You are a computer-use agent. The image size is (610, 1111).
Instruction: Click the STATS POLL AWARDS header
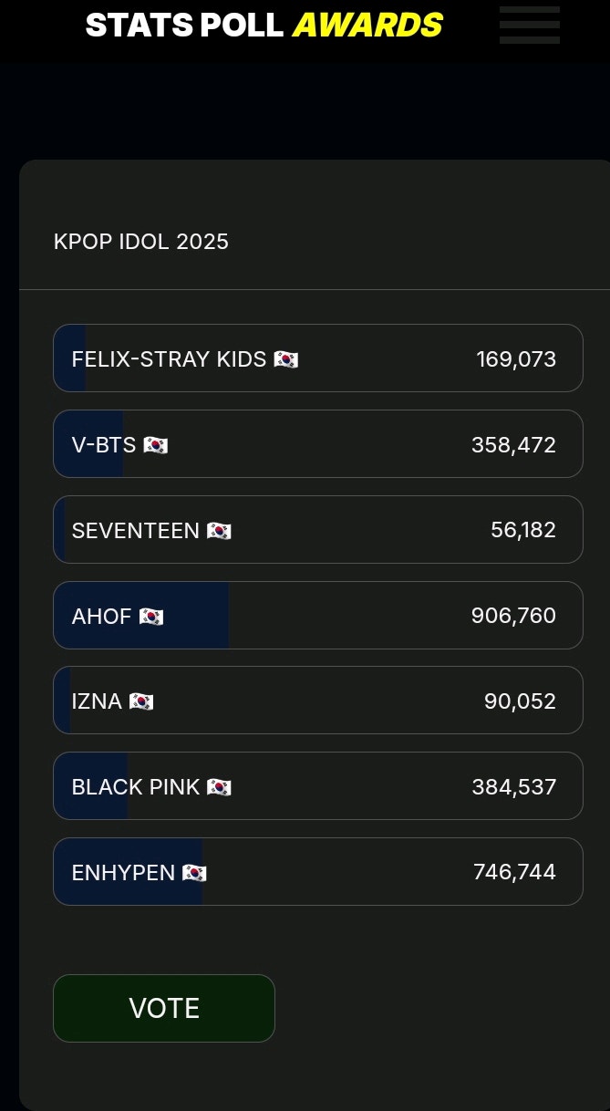(264, 25)
